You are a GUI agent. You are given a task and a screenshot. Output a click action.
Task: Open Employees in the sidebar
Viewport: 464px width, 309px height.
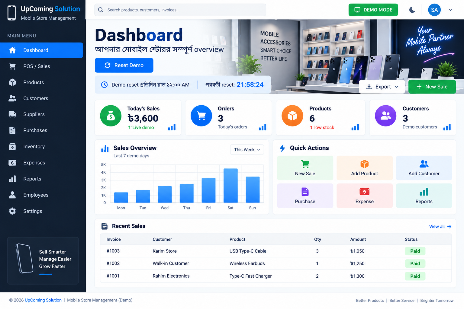point(42,195)
